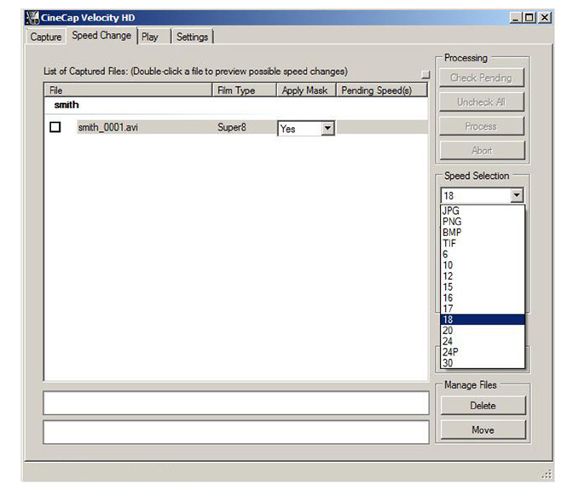Go to the Settings tab
Image resolution: width=573 pixels, height=491 pixels.
point(192,37)
